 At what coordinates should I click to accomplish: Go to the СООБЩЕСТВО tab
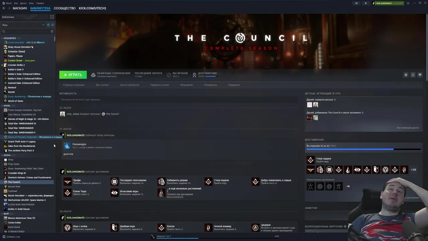coord(65,8)
